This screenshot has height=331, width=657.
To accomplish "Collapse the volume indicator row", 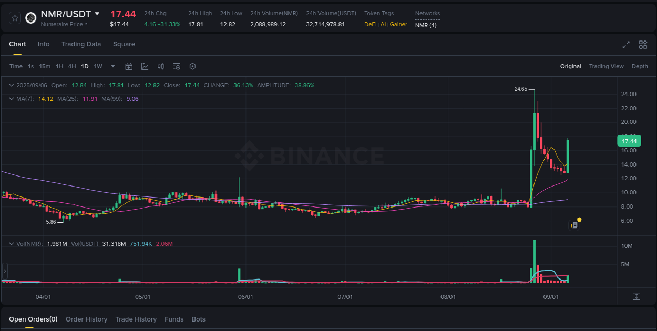I will click(11, 243).
